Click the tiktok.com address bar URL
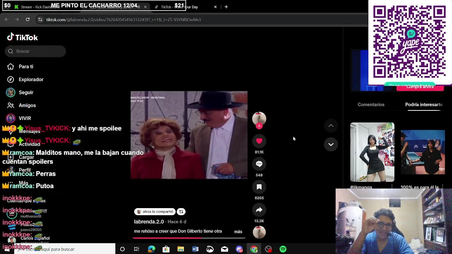The width and height of the screenshot is (452, 254). (x=123, y=20)
